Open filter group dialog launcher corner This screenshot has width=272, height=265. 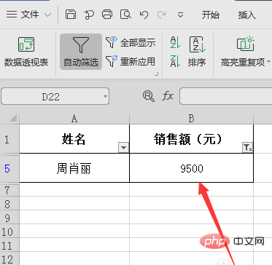click(x=157, y=74)
